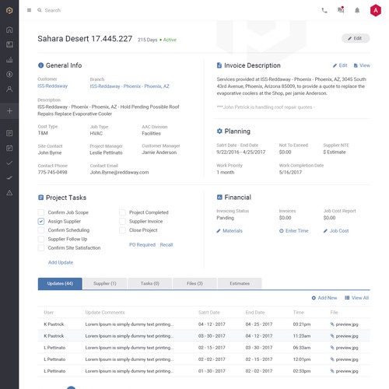Click the plus add icon in sidebar

[x=9, y=111]
